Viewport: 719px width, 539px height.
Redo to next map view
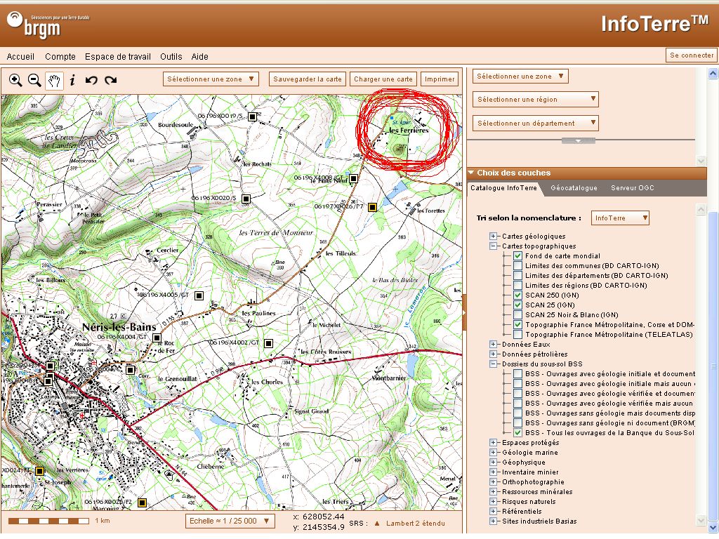coord(110,80)
